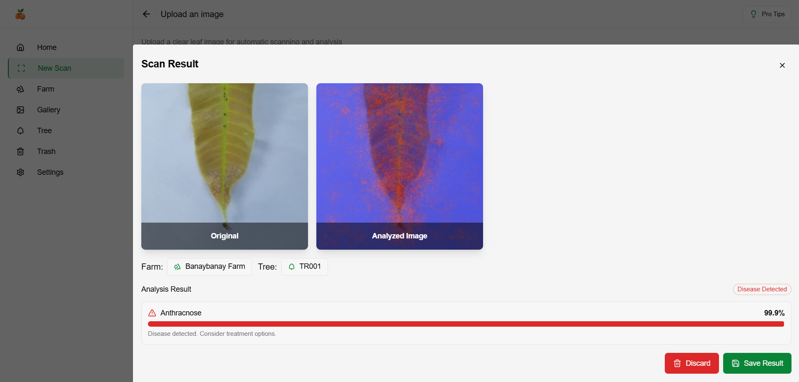Viewport: 799px width, 382px height.
Task: Save the scan result
Action: pos(757,363)
